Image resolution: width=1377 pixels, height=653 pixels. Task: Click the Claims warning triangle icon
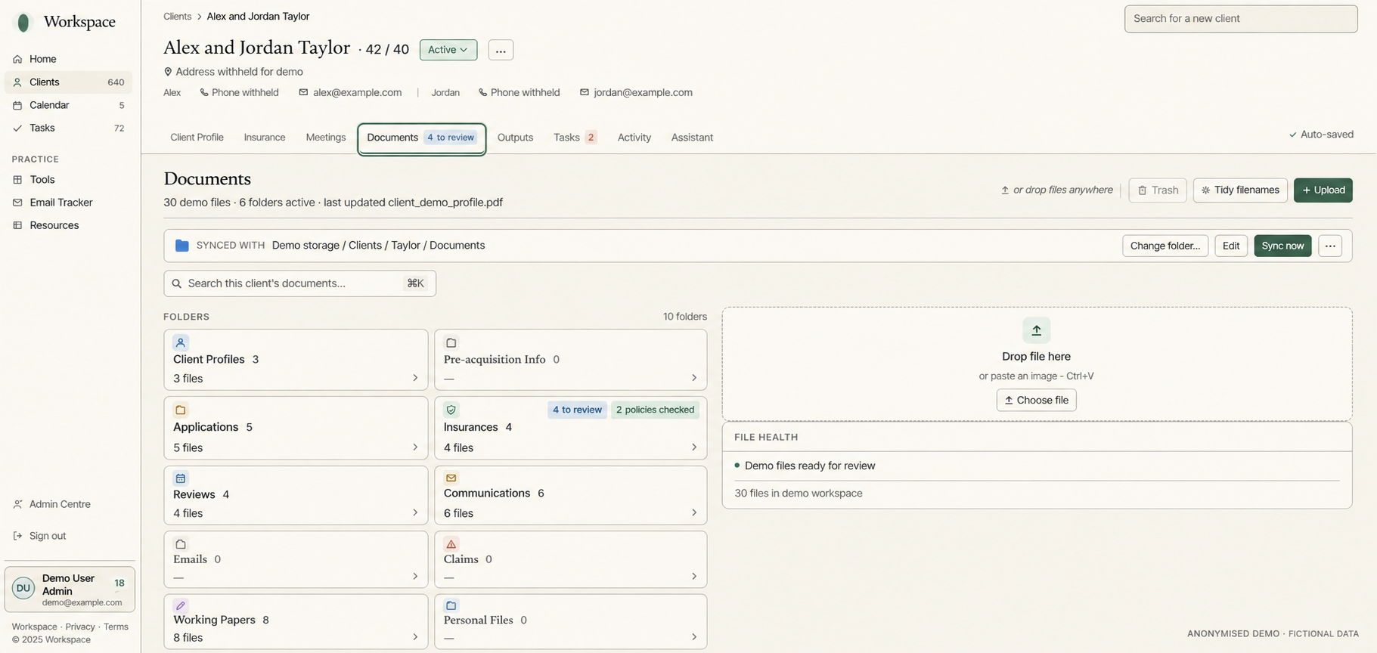point(451,544)
